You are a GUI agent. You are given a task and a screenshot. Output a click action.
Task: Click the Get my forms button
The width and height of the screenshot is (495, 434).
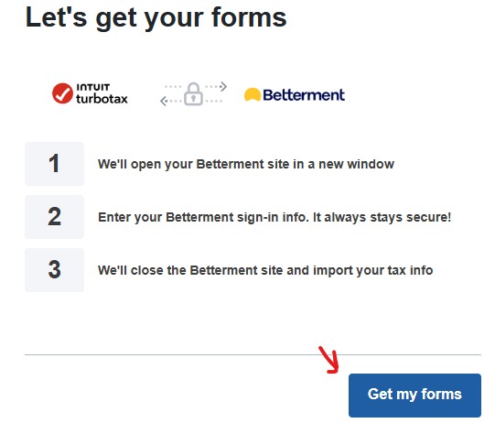pyautogui.click(x=414, y=396)
